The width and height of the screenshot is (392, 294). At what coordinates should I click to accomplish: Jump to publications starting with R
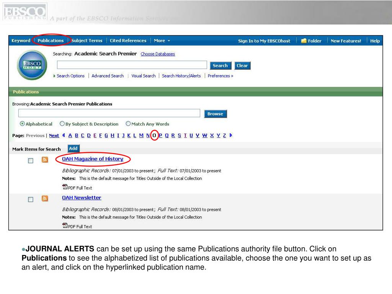coord(173,135)
